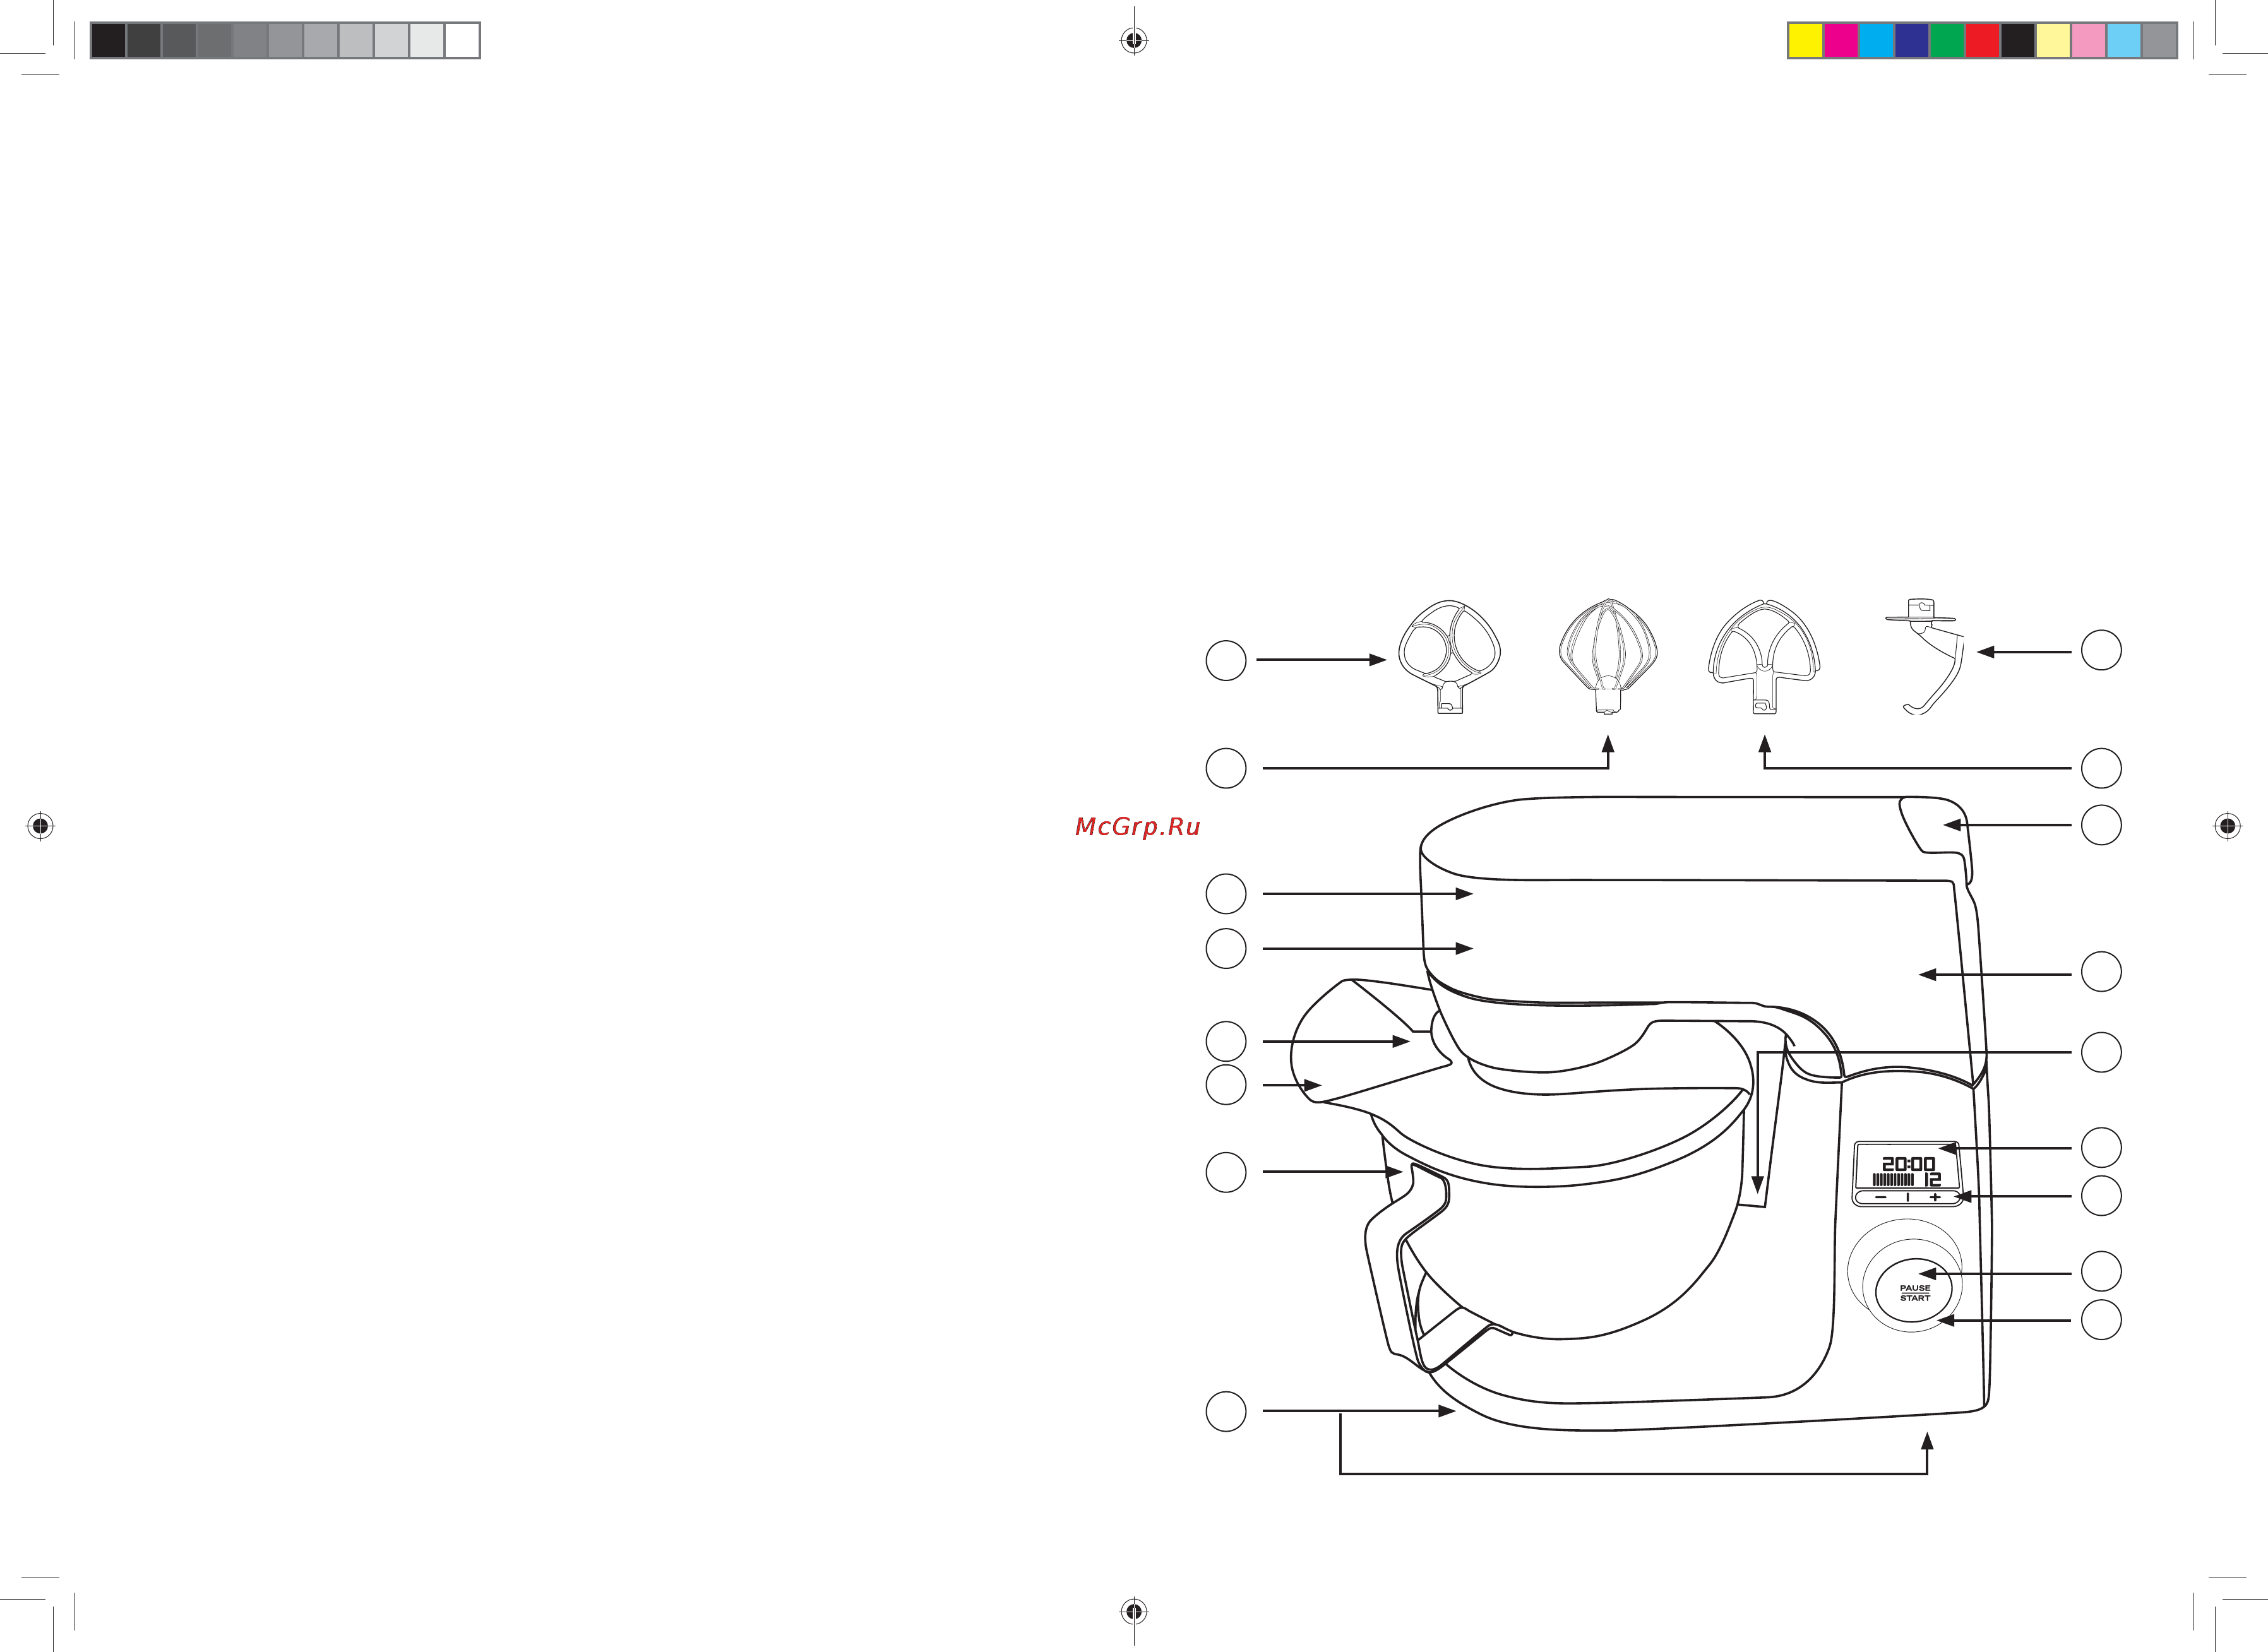
Task: Click the right edge registration crosshair mark
Action: point(2227,826)
